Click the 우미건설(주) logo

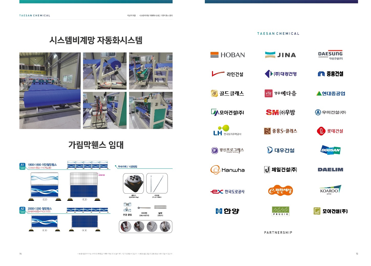click(331, 112)
